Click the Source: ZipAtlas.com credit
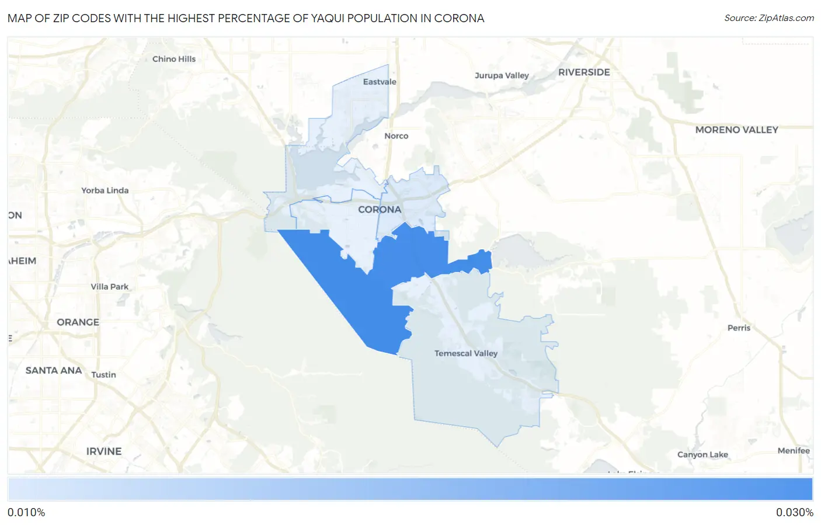The image size is (821, 525). pyautogui.click(x=769, y=18)
